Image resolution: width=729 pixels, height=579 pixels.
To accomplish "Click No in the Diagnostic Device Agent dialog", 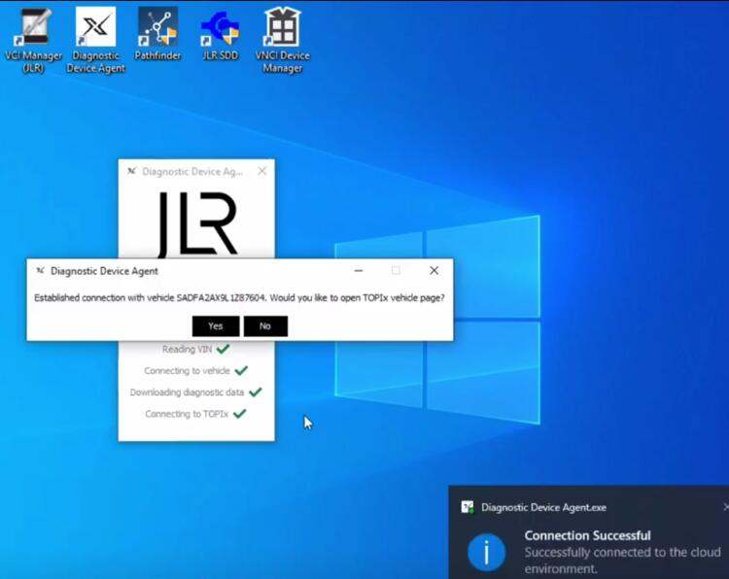I will (x=265, y=326).
